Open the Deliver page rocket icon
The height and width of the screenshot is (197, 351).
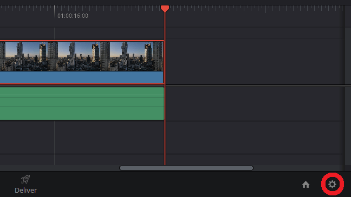(25, 179)
